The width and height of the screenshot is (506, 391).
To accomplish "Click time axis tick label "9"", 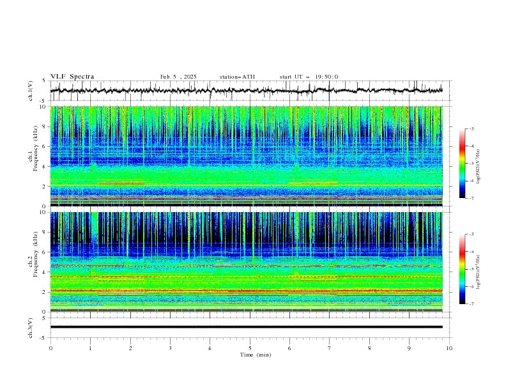I will [410, 348].
